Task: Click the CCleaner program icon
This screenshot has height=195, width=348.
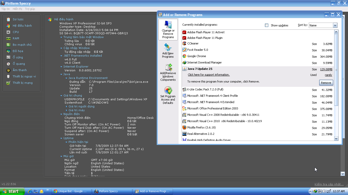Action: point(184,43)
